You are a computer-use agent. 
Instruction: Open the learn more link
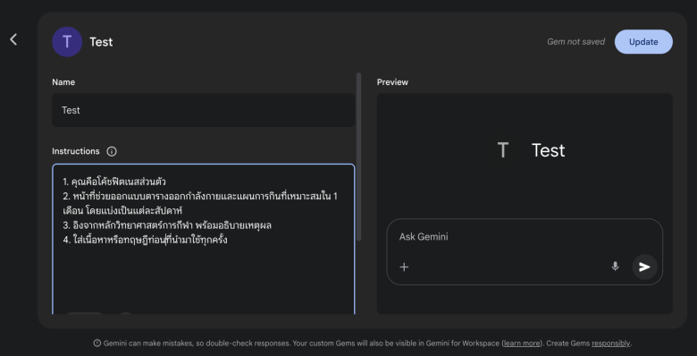click(522, 343)
